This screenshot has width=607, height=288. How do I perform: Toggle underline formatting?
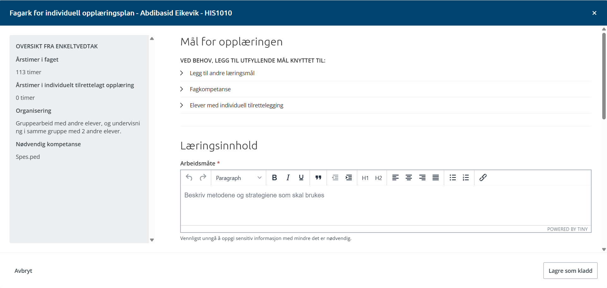[x=301, y=177]
